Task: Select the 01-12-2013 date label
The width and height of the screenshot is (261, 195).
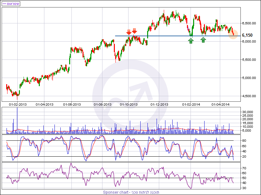Action: (x=159, y=105)
